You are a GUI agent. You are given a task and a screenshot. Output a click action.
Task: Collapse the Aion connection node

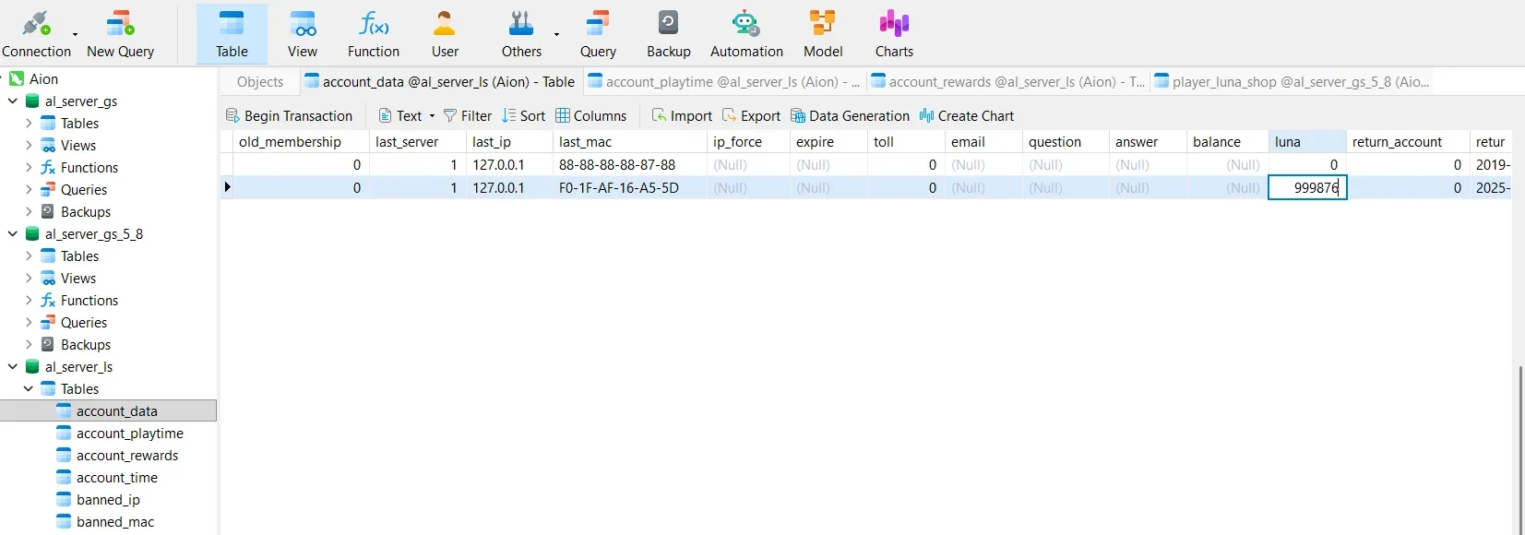[x=4, y=78]
